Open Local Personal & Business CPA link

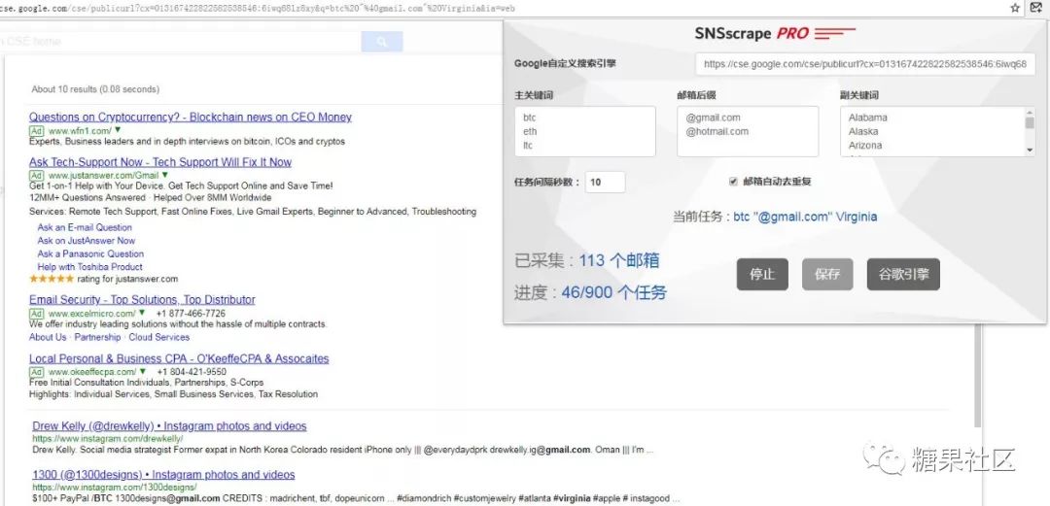[179, 358]
